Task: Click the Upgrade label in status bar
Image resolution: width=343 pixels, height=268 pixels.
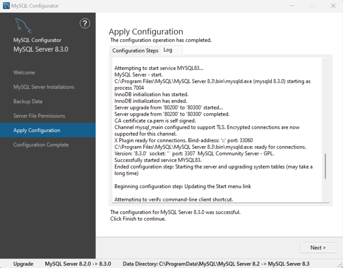Action: pyautogui.click(x=23, y=263)
